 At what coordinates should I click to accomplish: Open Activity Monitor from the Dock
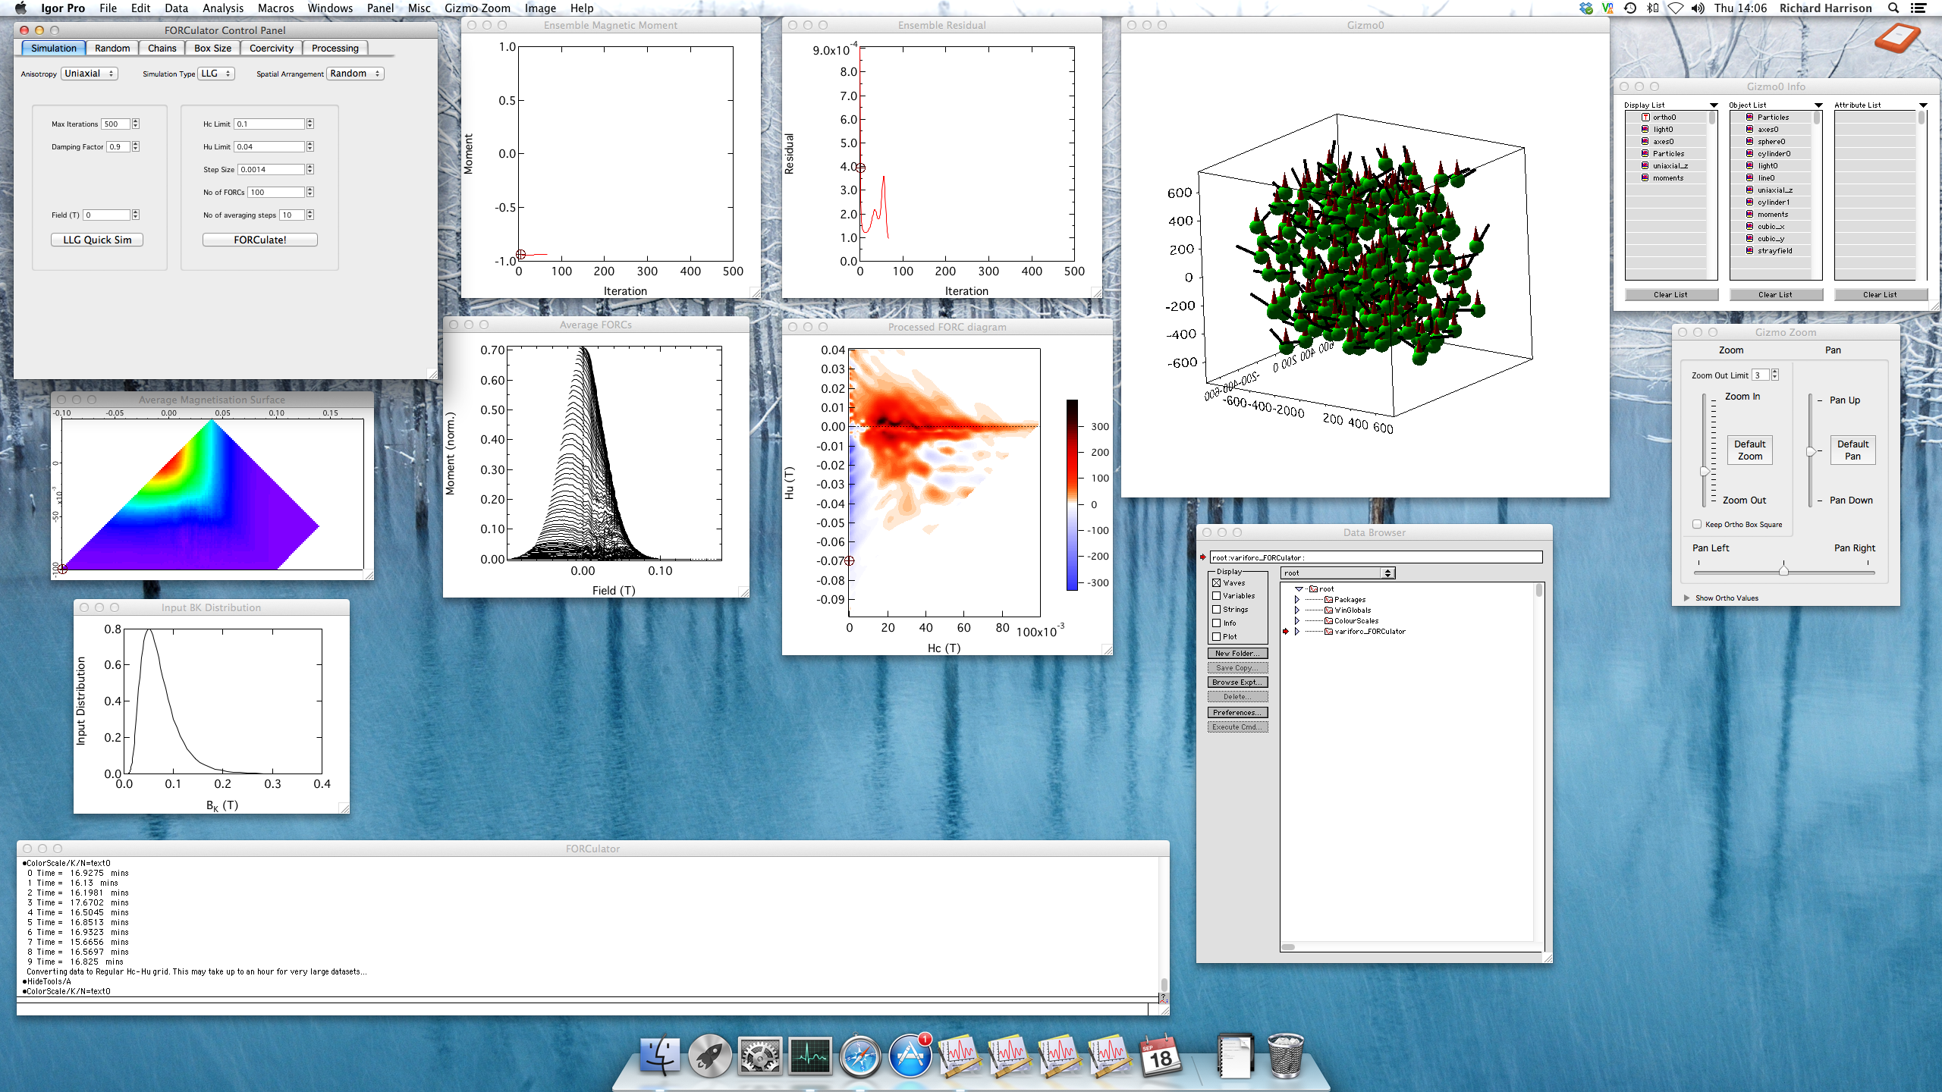[x=809, y=1056]
